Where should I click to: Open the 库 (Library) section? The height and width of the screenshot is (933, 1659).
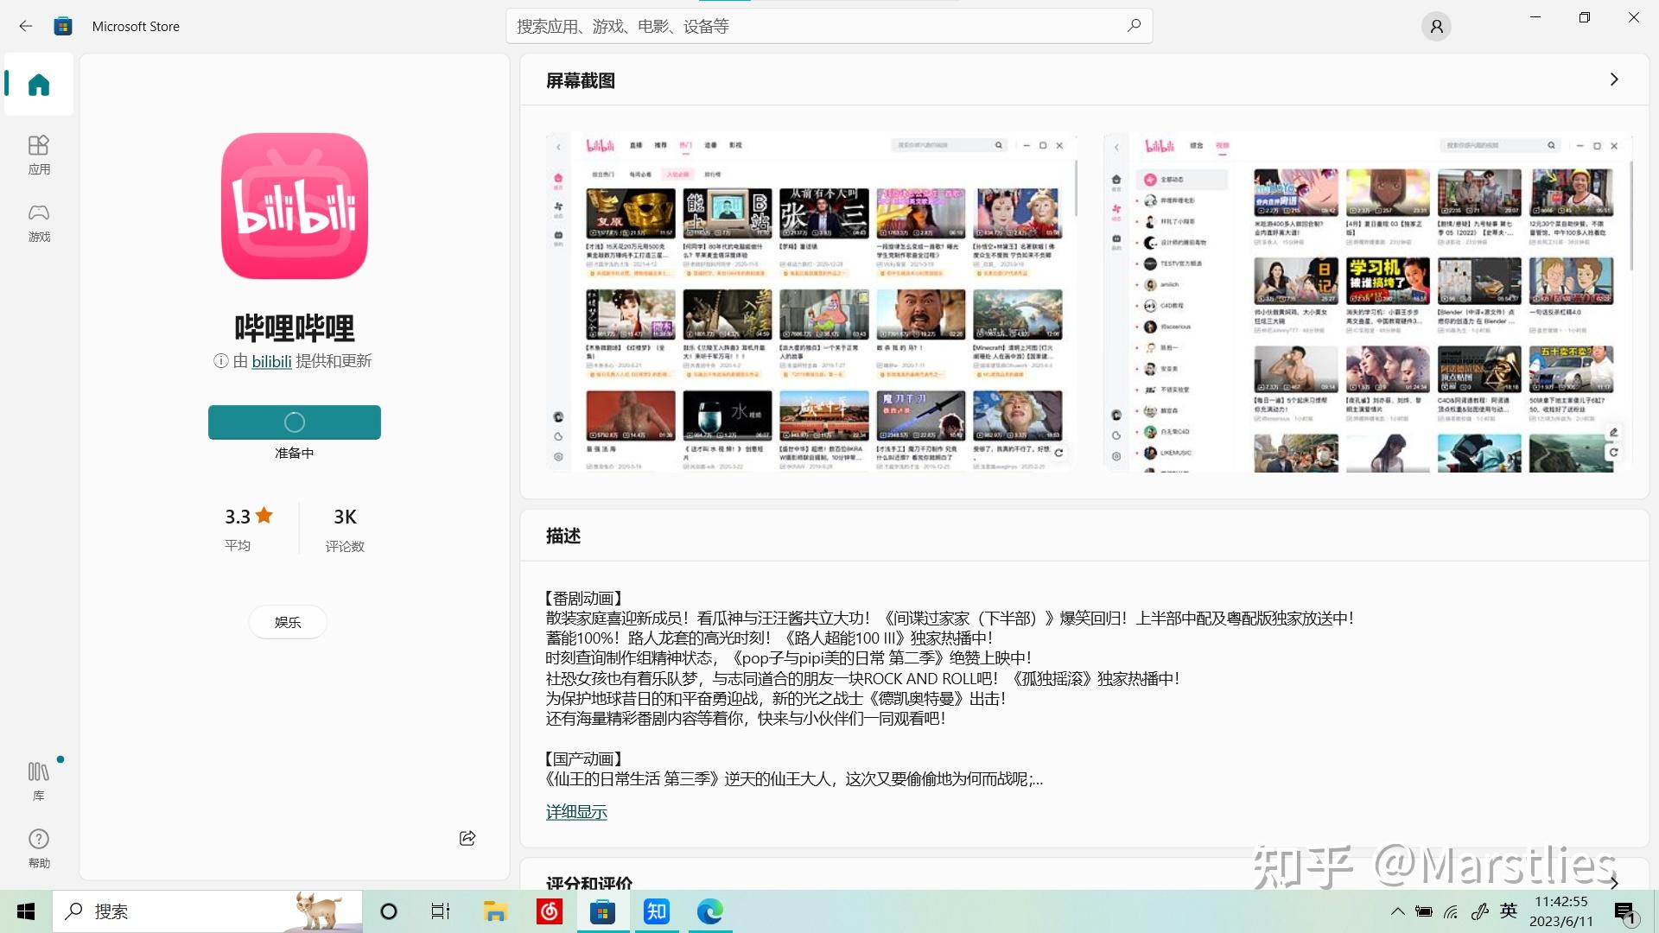pyautogui.click(x=39, y=780)
